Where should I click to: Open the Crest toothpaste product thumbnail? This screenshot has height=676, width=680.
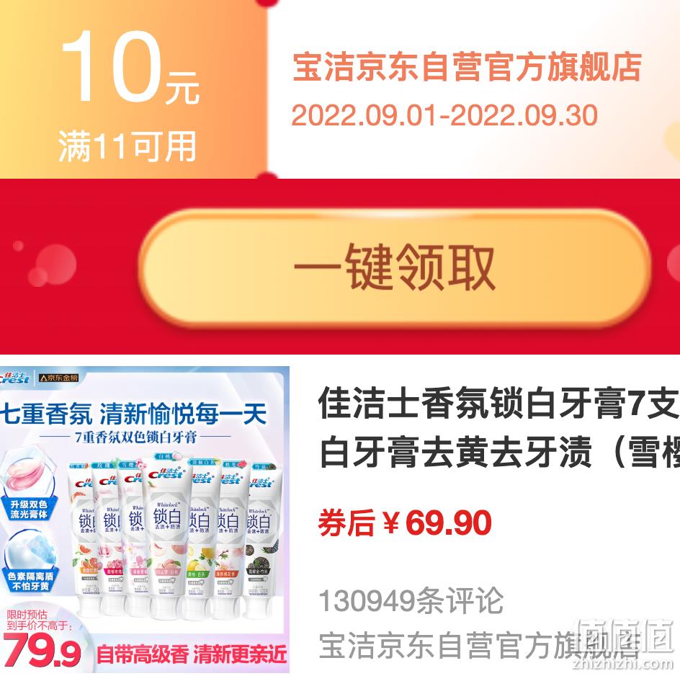coord(144,520)
